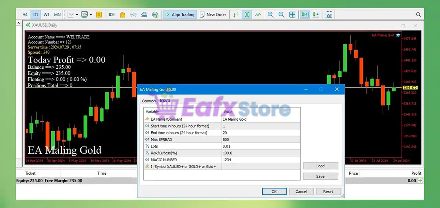Screen dimensions: 440x208
Task: Switch to the Common tab
Action: click(148, 101)
